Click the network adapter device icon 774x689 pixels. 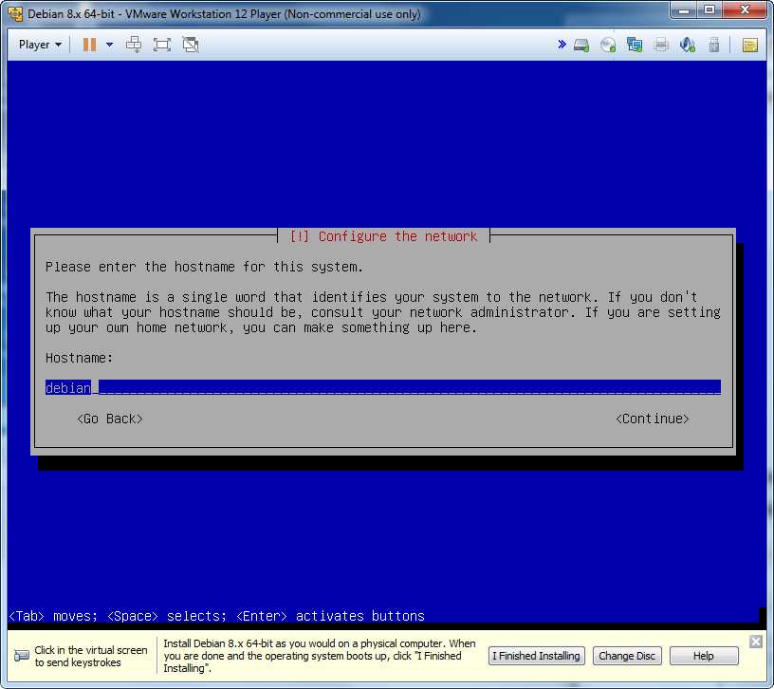tap(635, 45)
